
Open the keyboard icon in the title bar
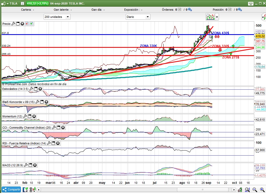coord(250,3)
